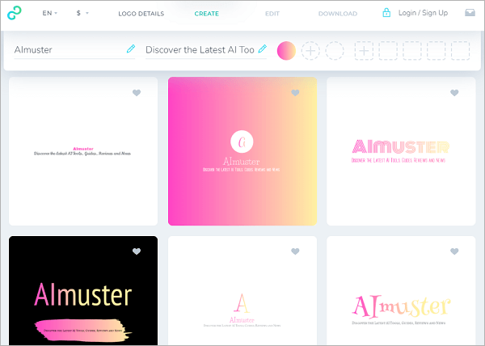Go to the LOGO DETAILS step
Screen dimensions: 485x346
[x=141, y=14]
